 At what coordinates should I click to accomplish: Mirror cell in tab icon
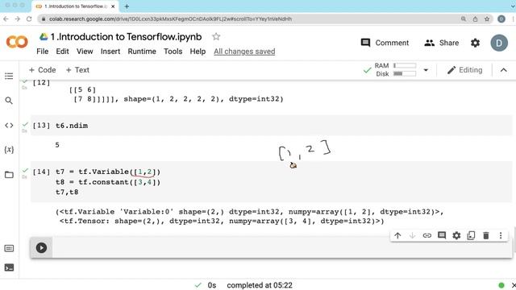tap(471, 235)
